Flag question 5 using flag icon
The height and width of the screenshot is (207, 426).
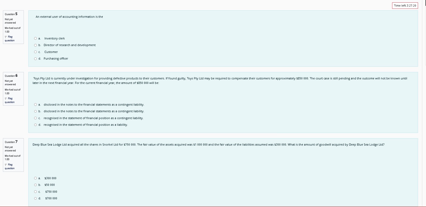(6, 37)
